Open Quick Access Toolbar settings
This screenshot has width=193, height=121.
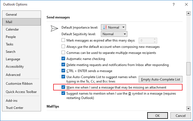click(x=22, y=92)
